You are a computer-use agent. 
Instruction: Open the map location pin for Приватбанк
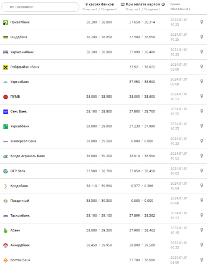pos(202,22)
